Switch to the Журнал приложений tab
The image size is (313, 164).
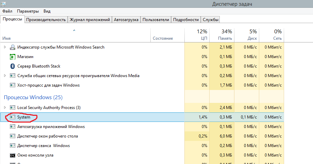coord(89,20)
